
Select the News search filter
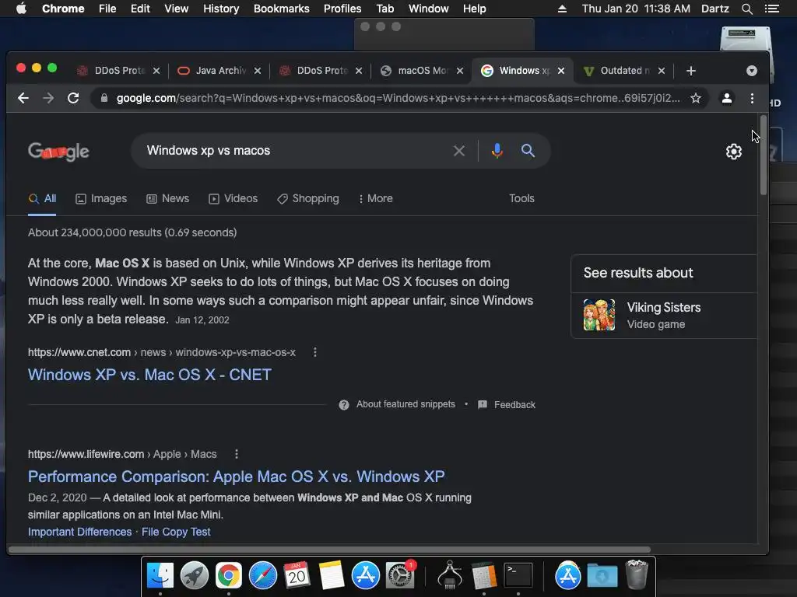pyautogui.click(x=168, y=198)
